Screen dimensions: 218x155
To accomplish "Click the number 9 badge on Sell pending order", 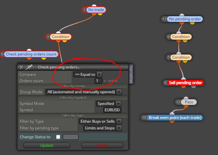I will [165, 83].
